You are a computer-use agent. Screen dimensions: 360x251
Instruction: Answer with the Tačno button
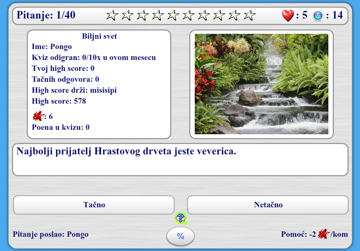pyautogui.click(x=94, y=205)
